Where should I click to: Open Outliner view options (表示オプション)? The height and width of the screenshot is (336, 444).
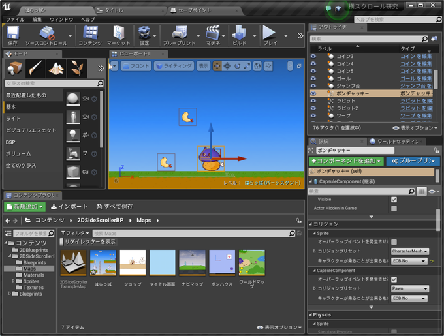coord(415,128)
